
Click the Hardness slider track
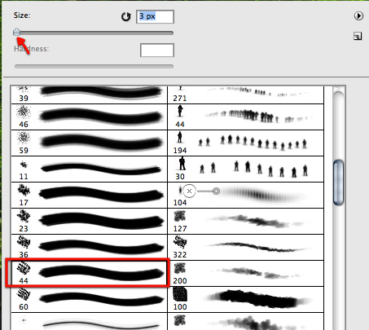(x=94, y=66)
